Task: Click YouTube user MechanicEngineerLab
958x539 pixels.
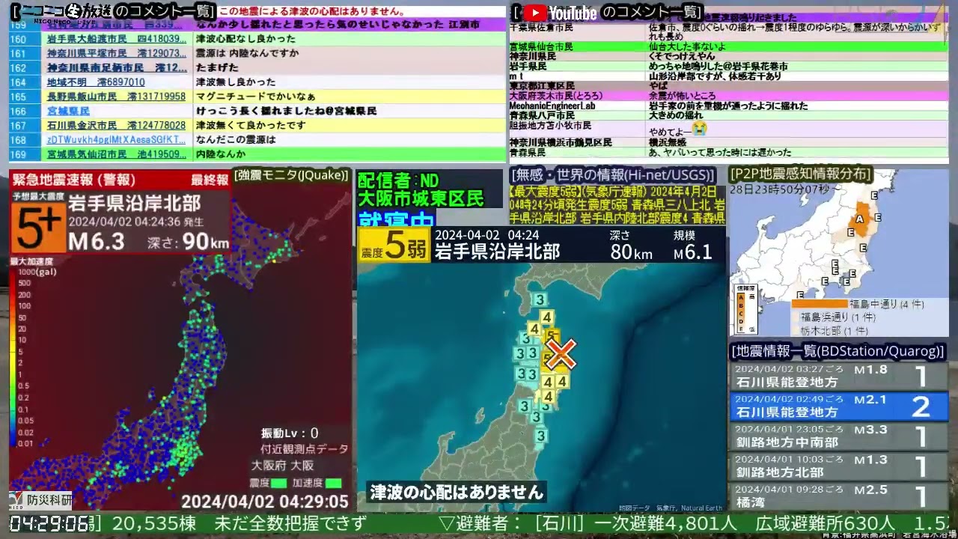Action: [552, 106]
